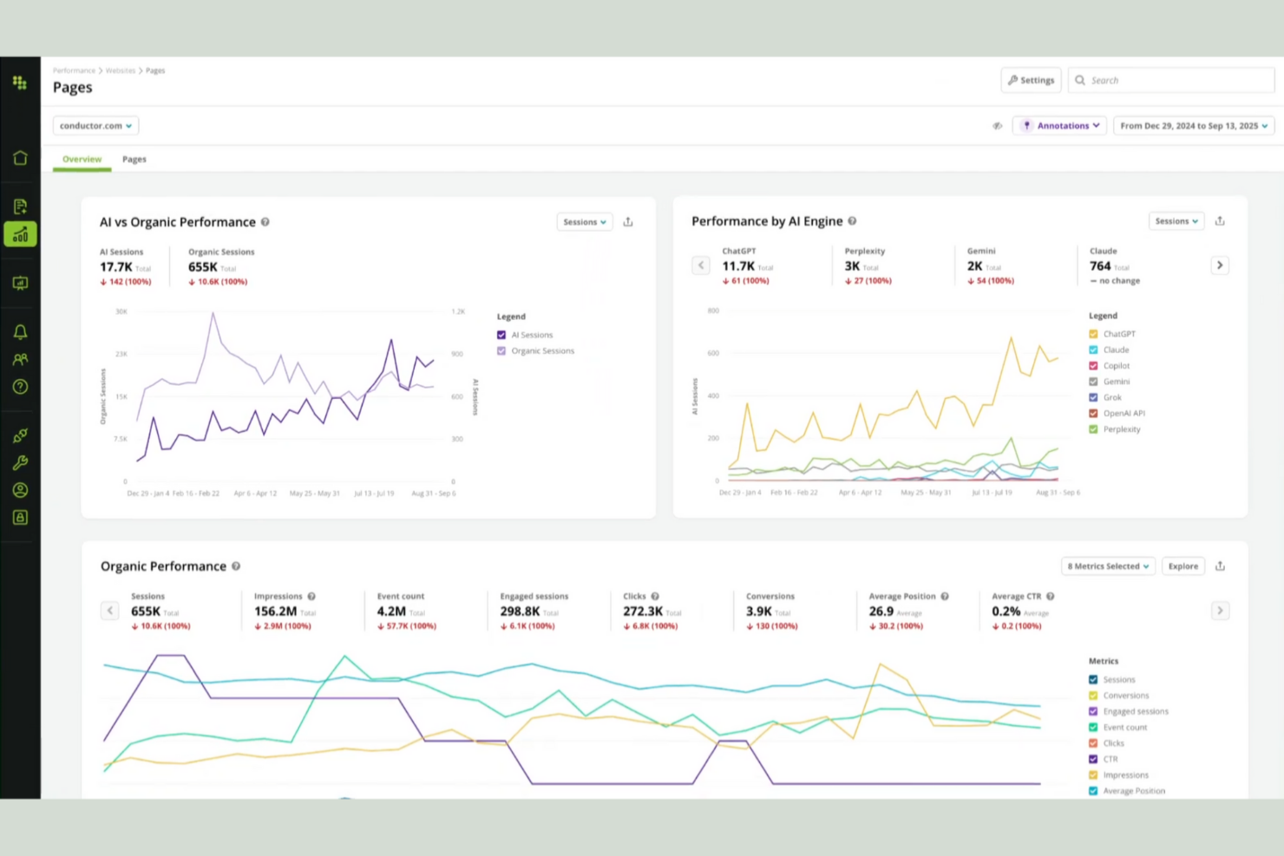Uncheck Organic Sessions in the legend
This screenshot has width=1284, height=856.
(501, 350)
